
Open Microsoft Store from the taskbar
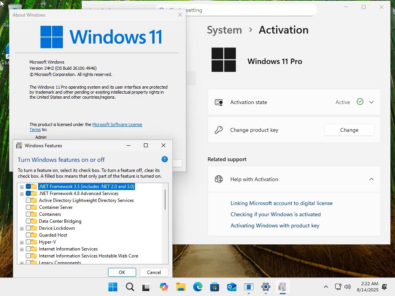coord(214,287)
